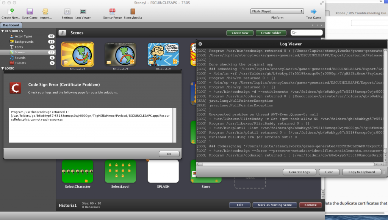Click the error text box vertical scrollbar
Image resolution: width=388 pixels, height=220 pixels.
174,125
